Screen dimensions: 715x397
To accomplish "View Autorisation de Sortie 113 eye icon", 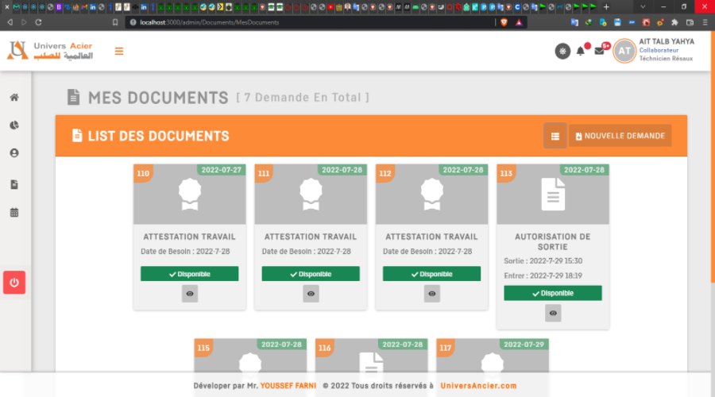I will click(553, 313).
